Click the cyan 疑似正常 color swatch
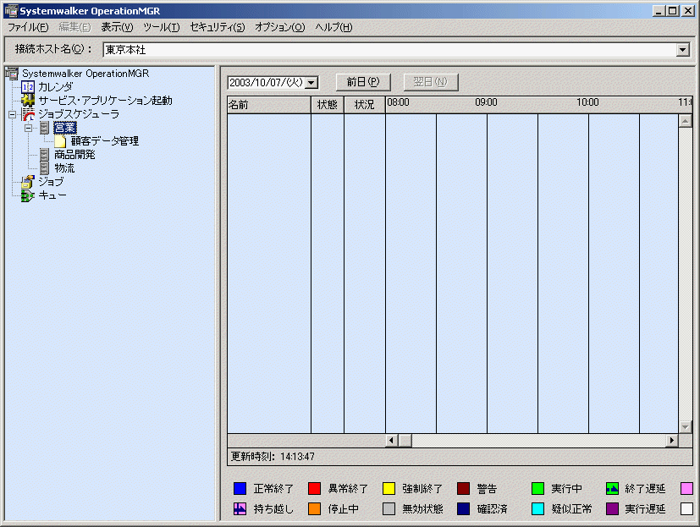 click(538, 508)
